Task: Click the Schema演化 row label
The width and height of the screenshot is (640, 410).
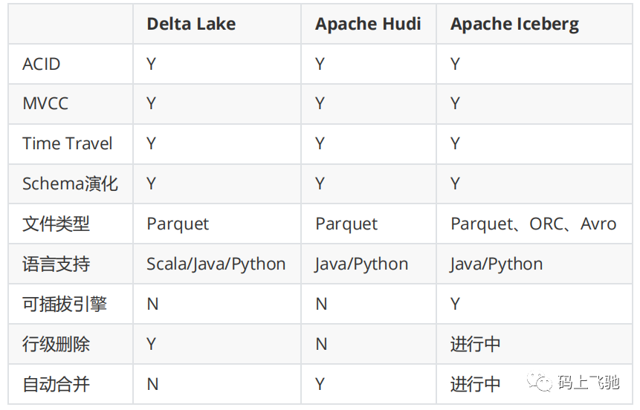Action: [70, 183]
